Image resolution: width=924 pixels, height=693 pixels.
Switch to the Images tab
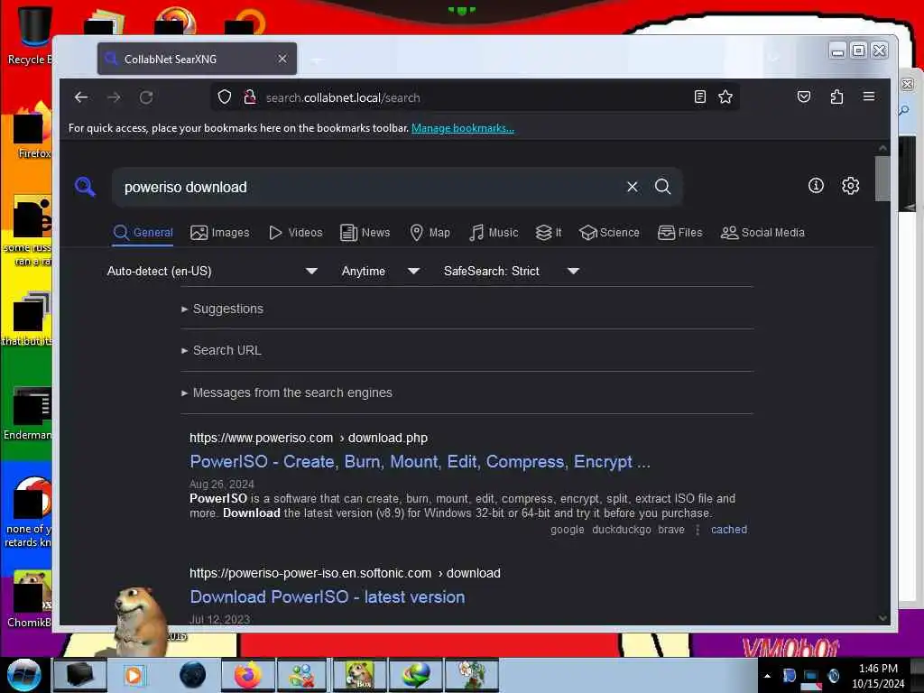[x=220, y=232]
